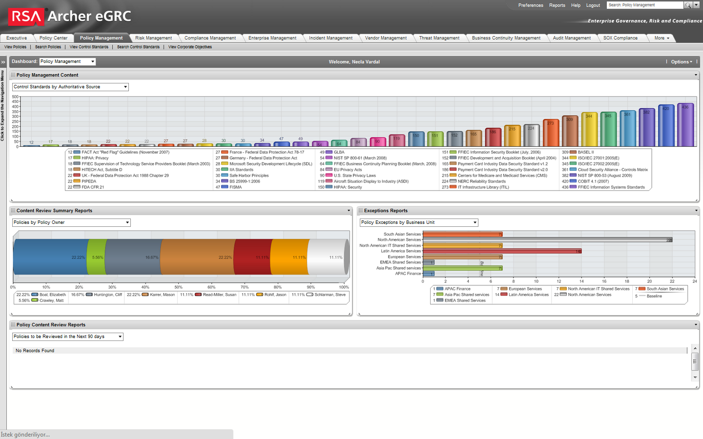
Task: Open Policy Exceptions by Business Unit dropdown
Action: pos(419,222)
